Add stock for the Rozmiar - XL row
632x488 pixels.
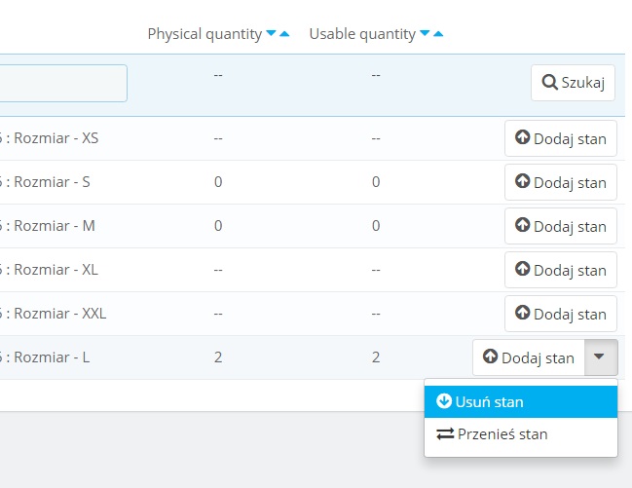pyautogui.click(x=560, y=270)
